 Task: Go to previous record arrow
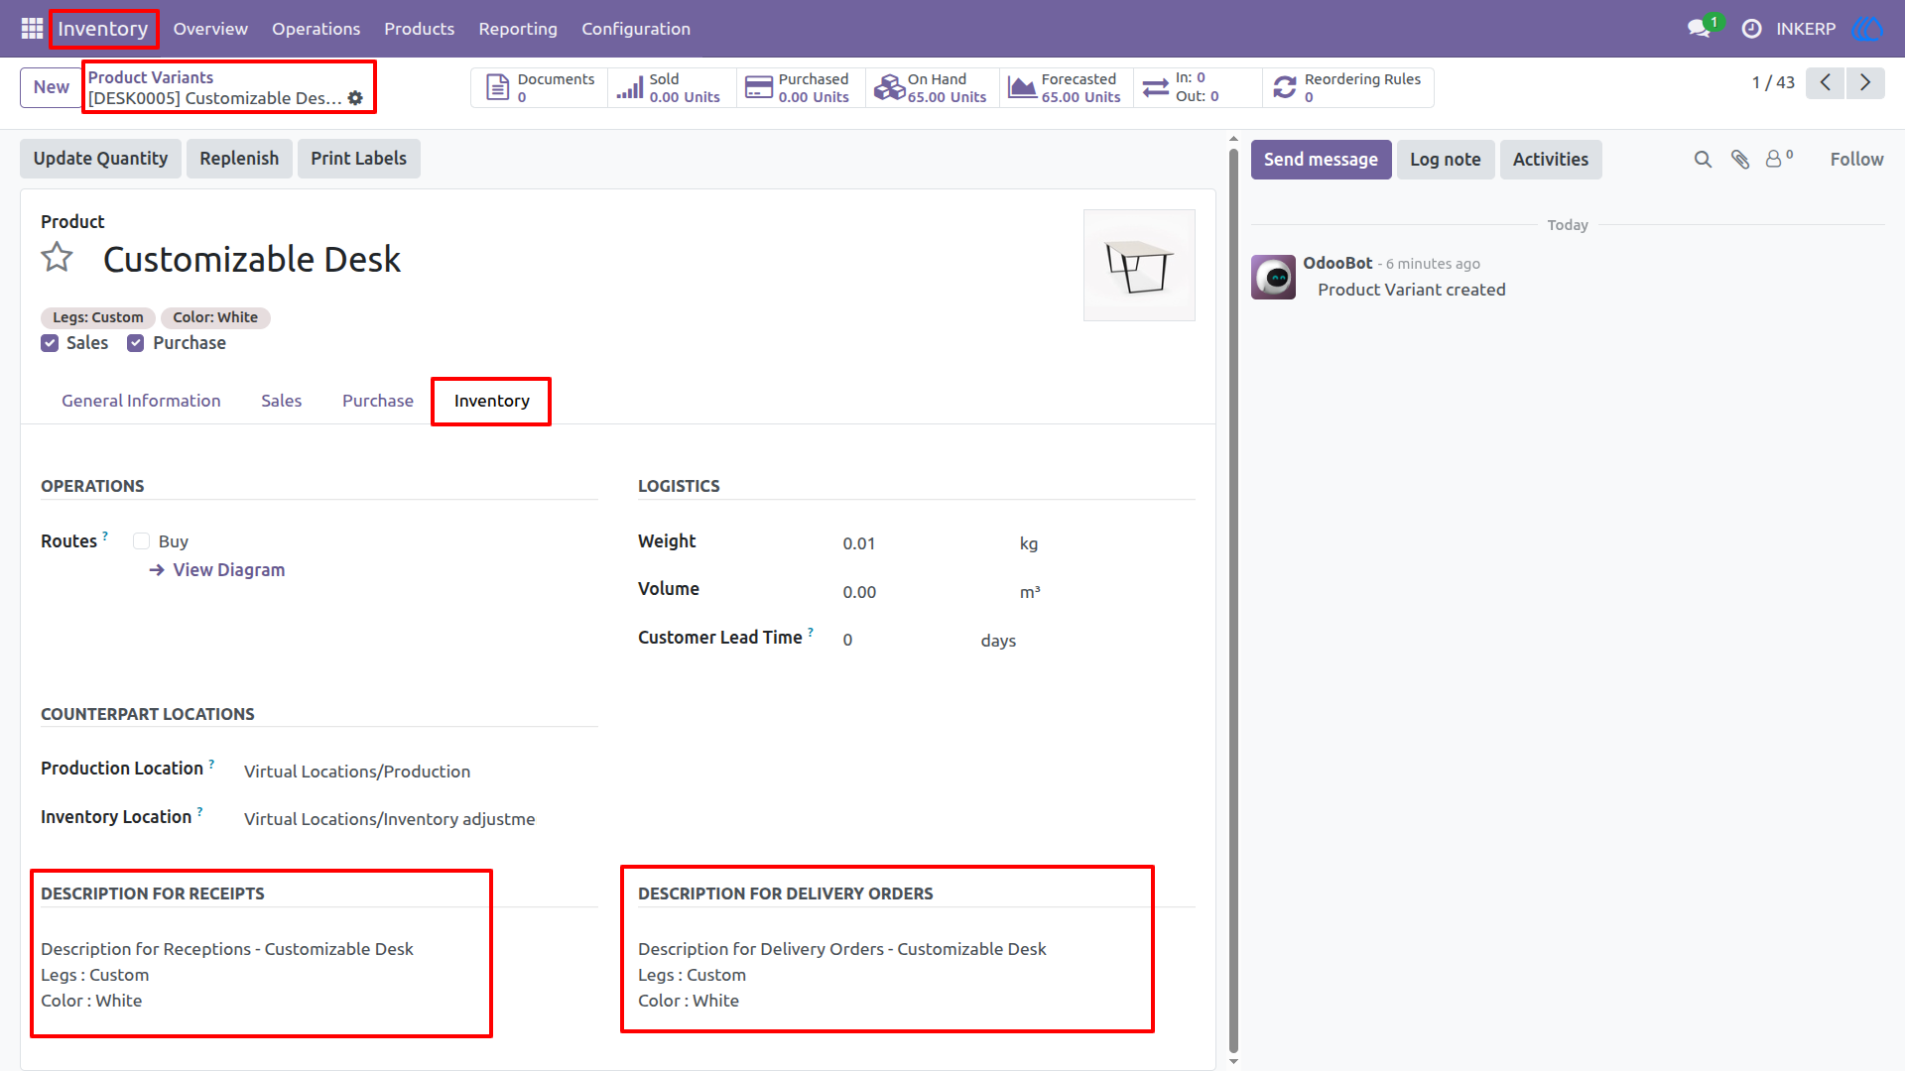tap(1825, 82)
